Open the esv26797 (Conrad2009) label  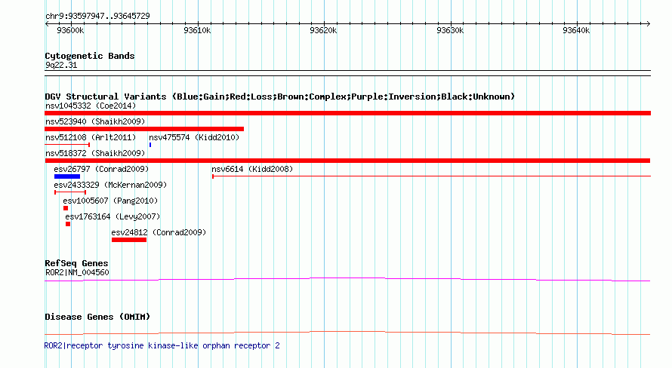[101, 169]
